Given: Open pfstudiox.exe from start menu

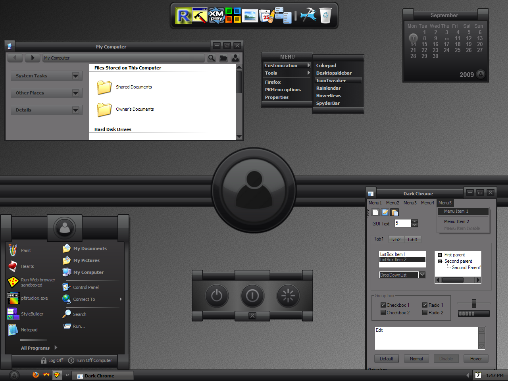Looking at the screenshot, I should [28, 298].
